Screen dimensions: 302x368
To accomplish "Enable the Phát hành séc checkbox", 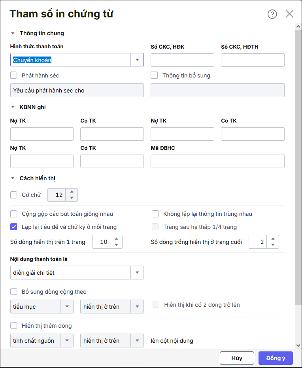I will click(x=14, y=75).
